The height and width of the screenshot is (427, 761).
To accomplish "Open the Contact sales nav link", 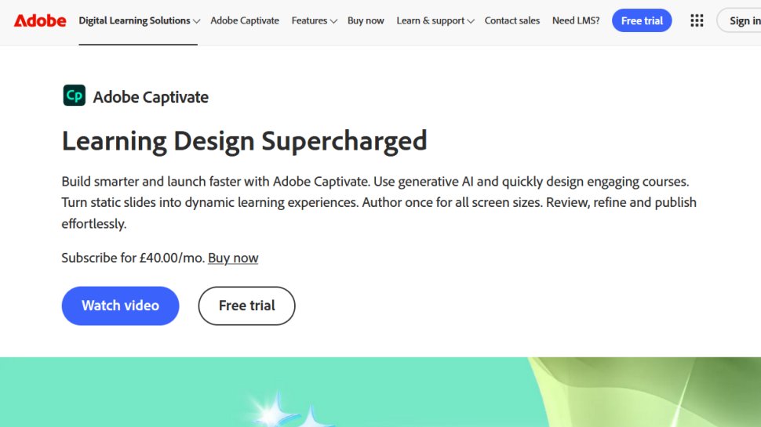I will [x=512, y=21].
